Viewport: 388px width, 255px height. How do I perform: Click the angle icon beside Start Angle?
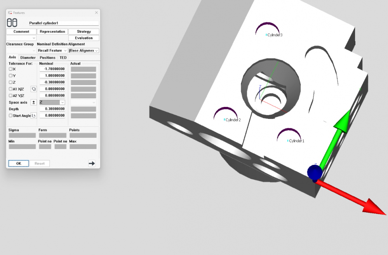[x=33, y=115]
